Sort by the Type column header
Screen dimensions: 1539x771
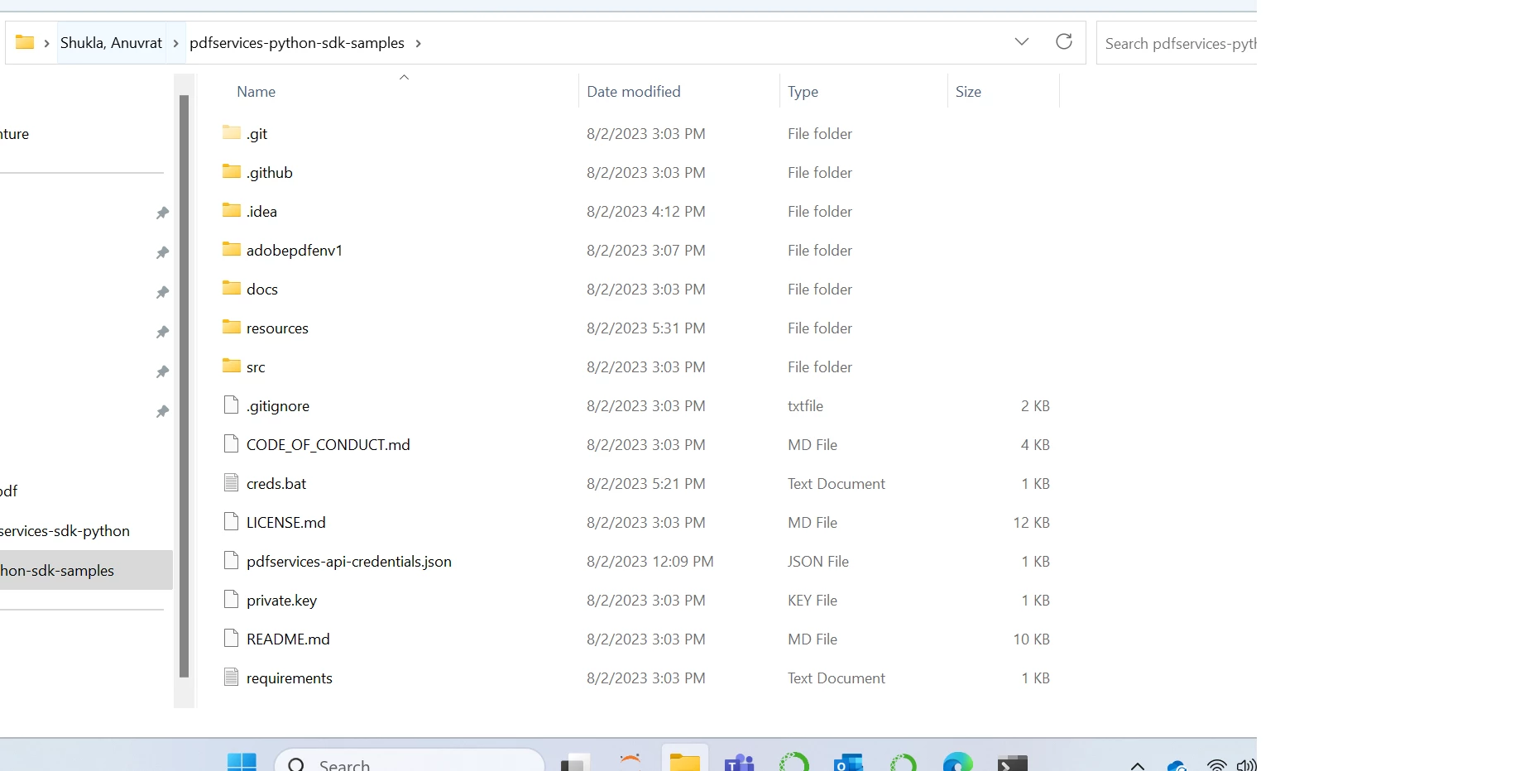click(x=803, y=91)
